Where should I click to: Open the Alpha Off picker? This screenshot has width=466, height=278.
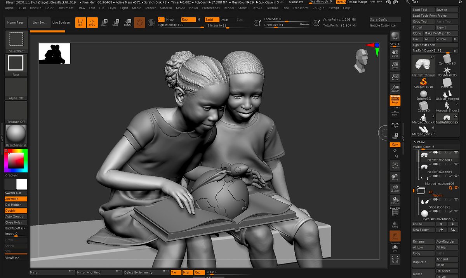click(16, 89)
